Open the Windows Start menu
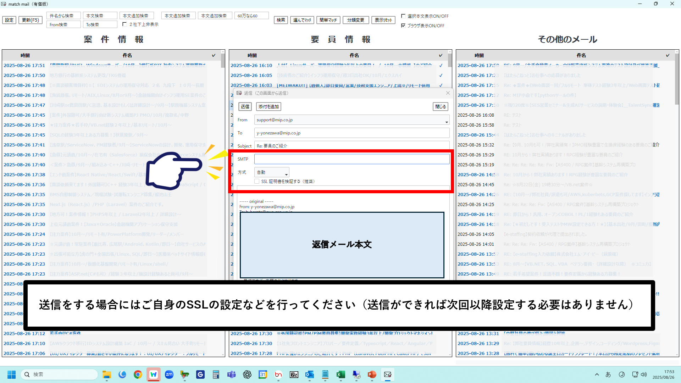Image resolution: width=681 pixels, height=383 pixels. [12, 374]
